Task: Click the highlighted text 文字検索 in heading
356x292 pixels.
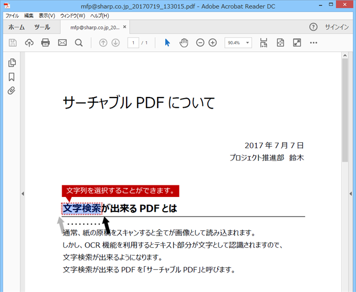Action: 82,208
